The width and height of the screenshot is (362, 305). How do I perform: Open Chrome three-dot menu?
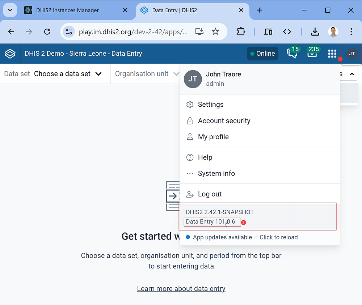pos(351,31)
